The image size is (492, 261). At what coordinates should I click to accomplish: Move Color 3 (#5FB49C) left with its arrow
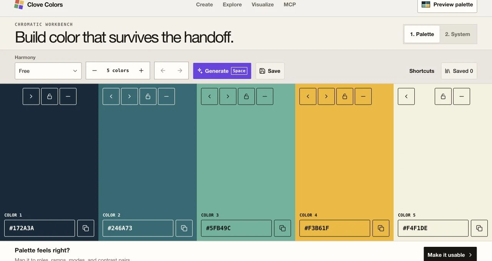click(209, 97)
